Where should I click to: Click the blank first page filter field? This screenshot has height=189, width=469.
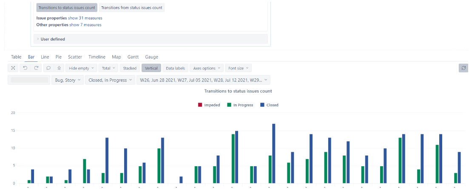(x=29, y=80)
